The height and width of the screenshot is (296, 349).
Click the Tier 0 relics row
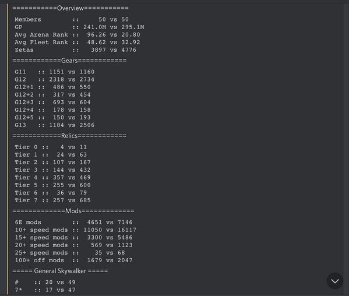(x=51, y=147)
